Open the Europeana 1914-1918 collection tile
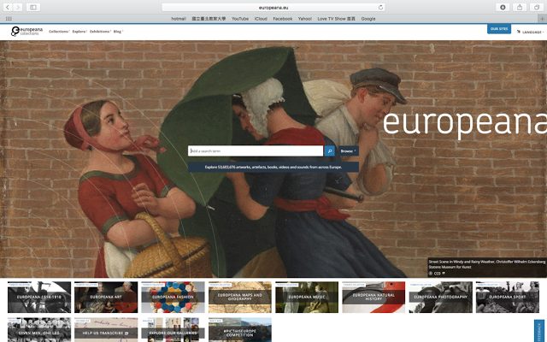Viewport: 547px width, 342px height. pyautogui.click(x=39, y=297)
